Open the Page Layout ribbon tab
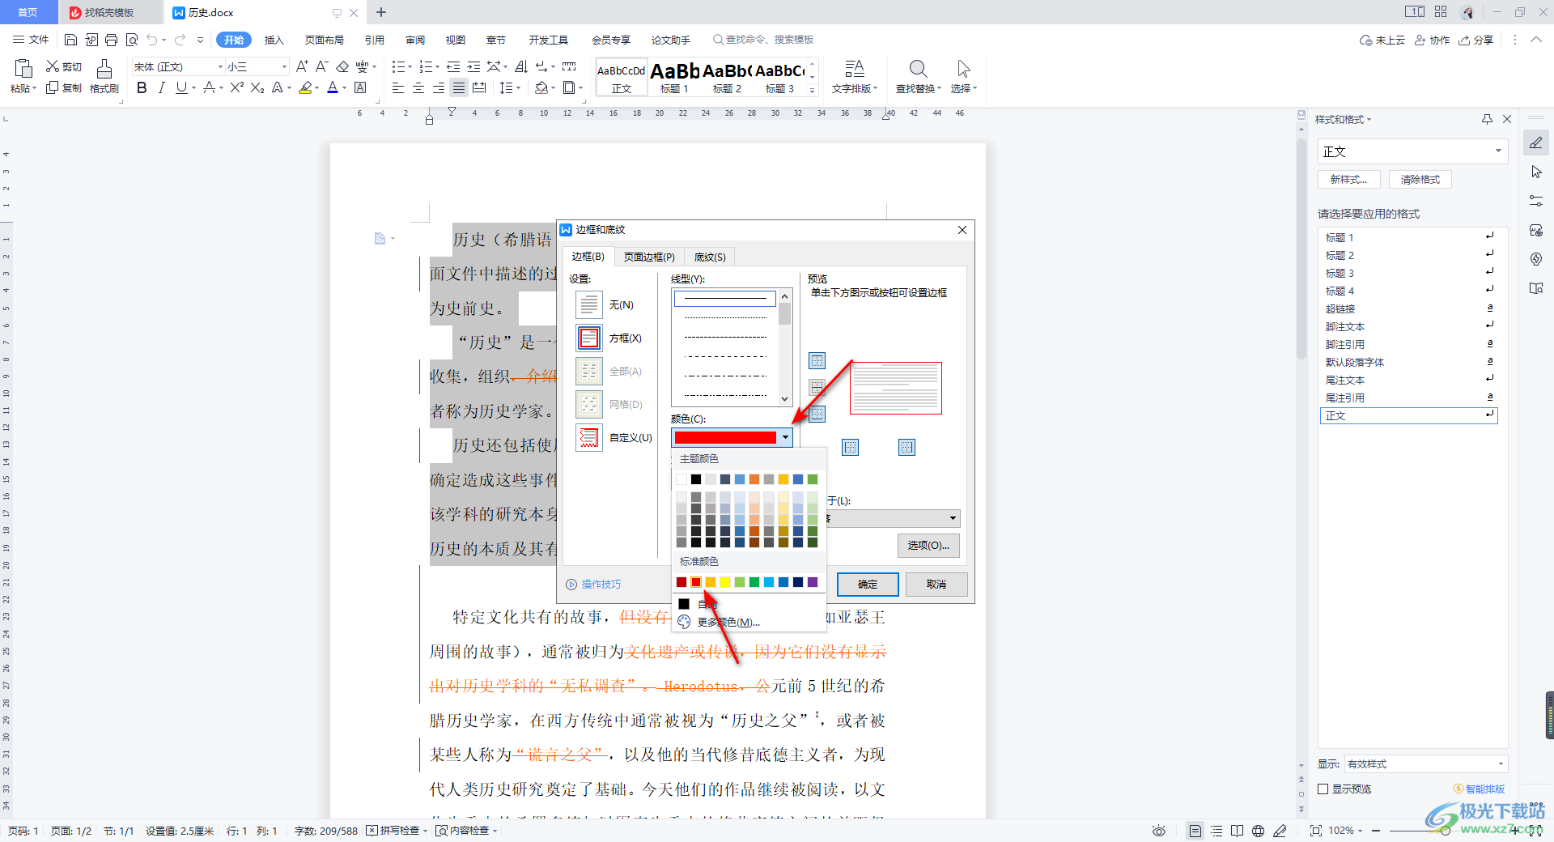The height and width of the screenshot is (842, 1554). coord(324,40)
